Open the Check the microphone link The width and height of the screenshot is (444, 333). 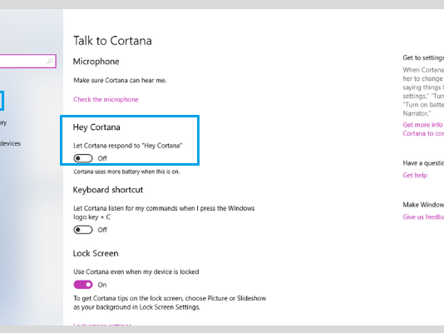pos(106,99)
